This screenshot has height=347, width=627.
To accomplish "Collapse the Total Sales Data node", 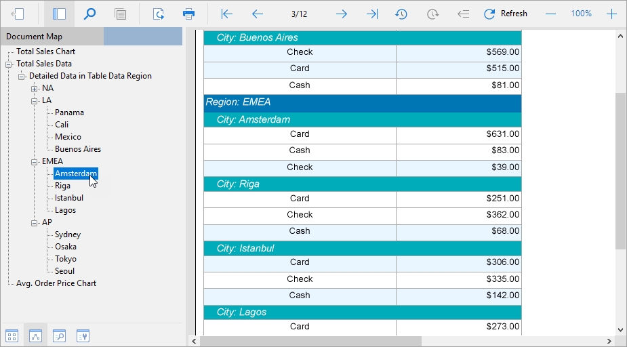I will pyautogui.click(x=9, y=64).
